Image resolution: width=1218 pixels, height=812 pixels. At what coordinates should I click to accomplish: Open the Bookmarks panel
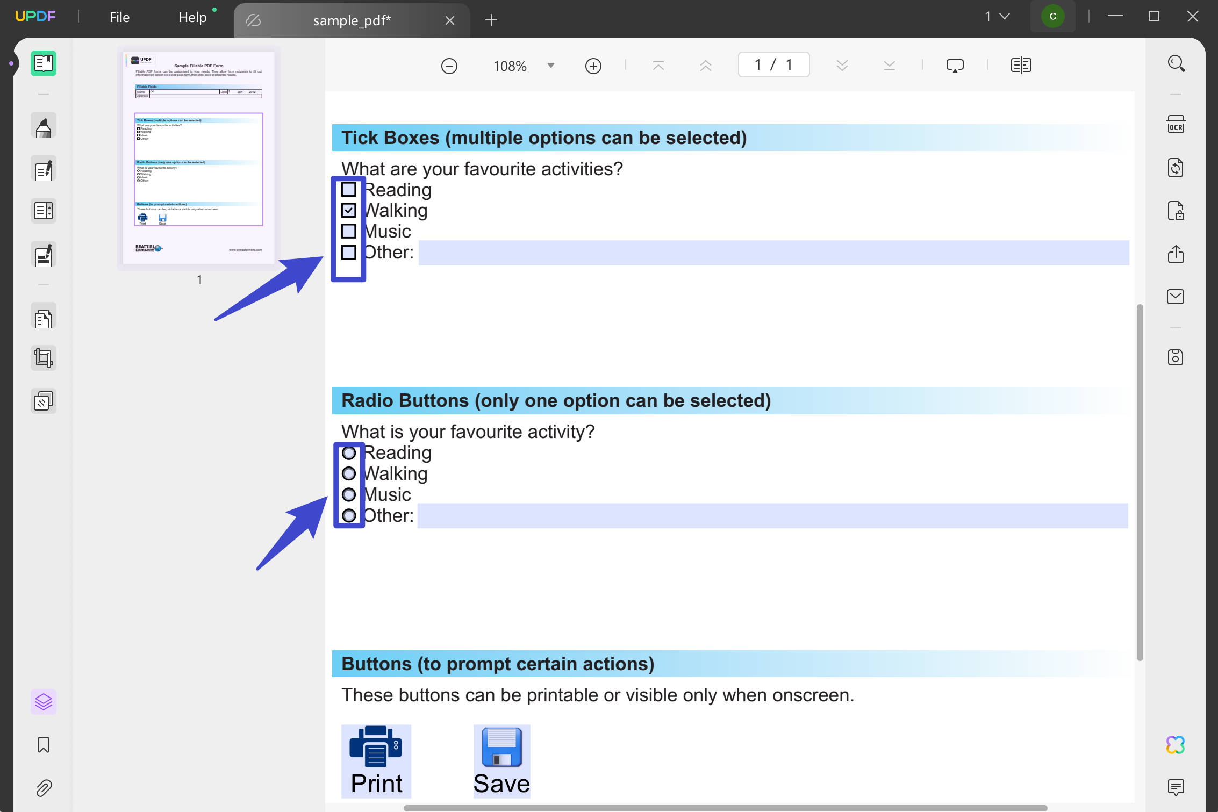coord(44,745)
